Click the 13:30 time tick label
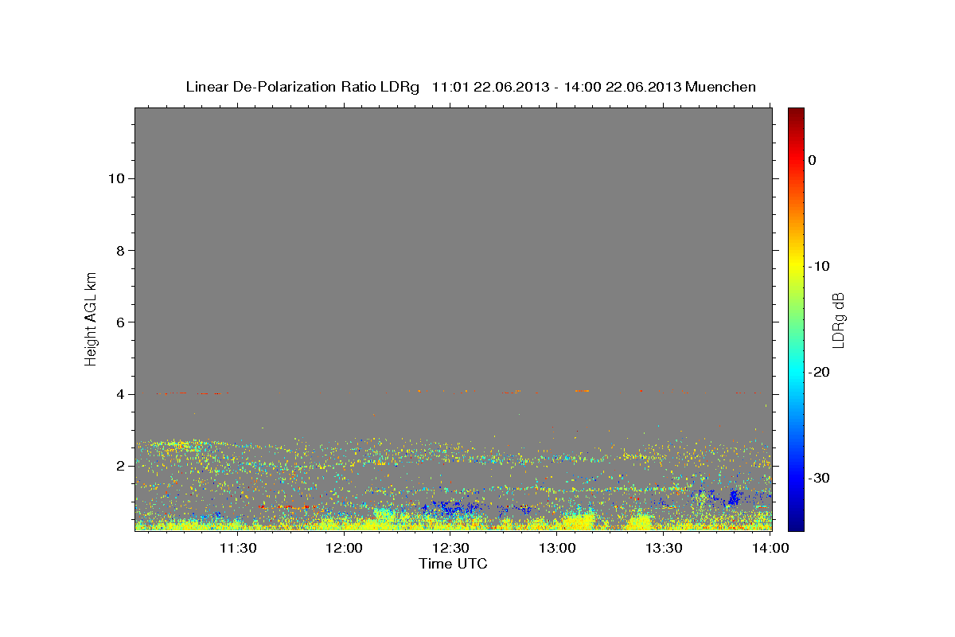This screenshot has width=955, height=637. (664, 548)
